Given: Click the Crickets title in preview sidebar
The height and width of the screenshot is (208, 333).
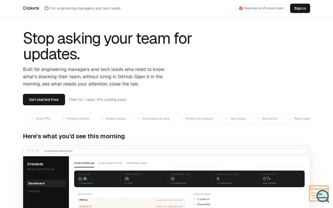Looking at the screenshot, I should pyautogui.click(x=35, y=164).
